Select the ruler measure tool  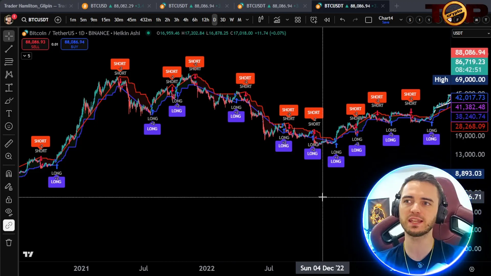9,143
